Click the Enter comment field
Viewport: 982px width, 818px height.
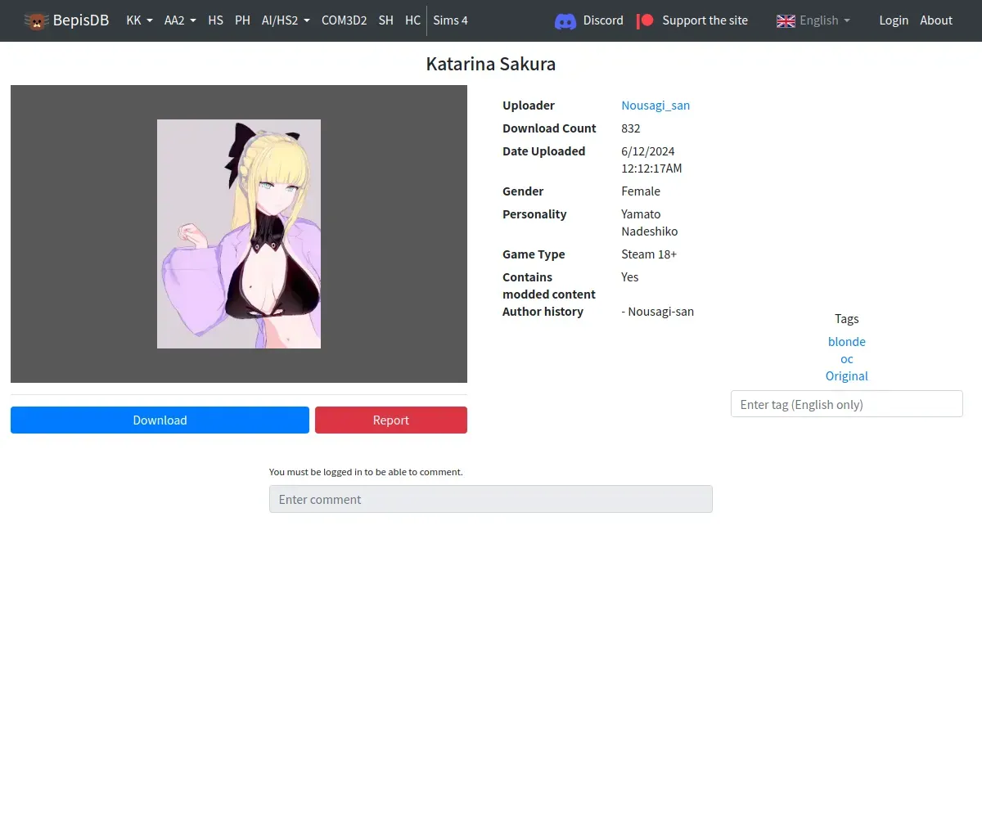click(x=491, y=499)
